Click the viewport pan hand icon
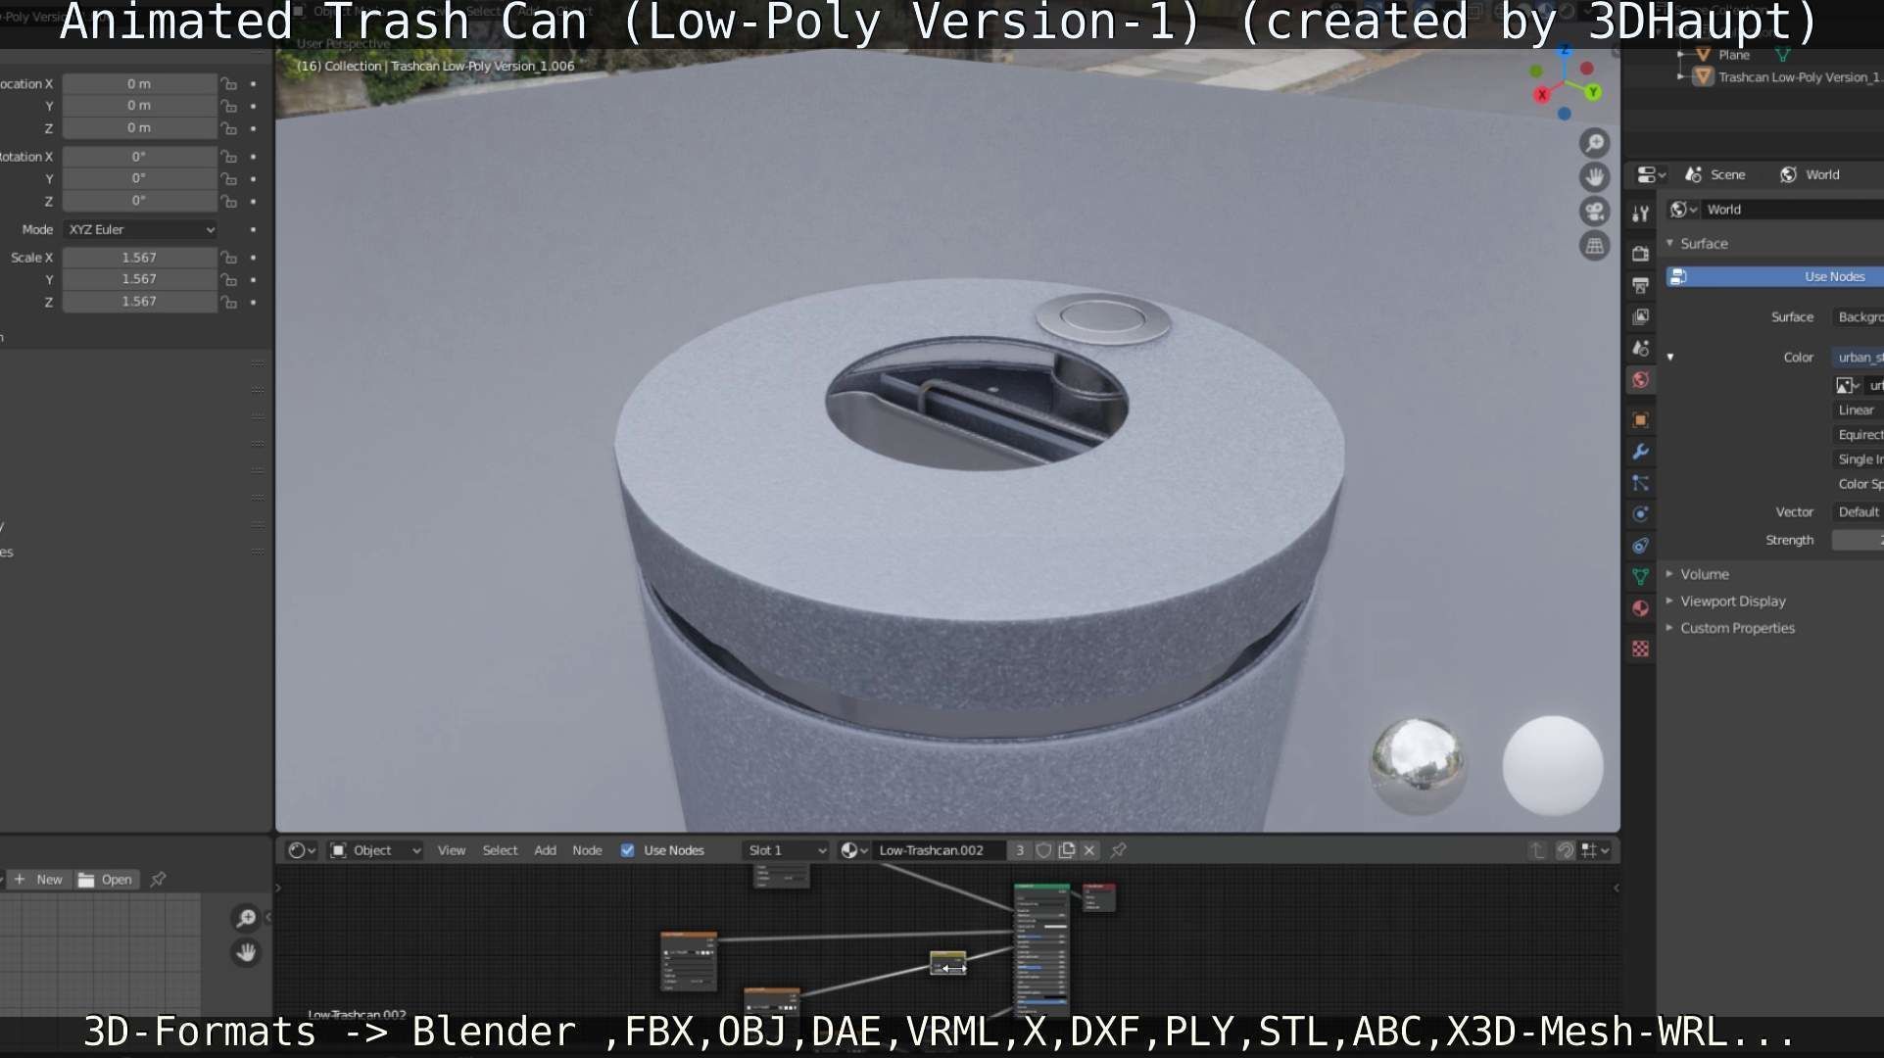The height and width of the screenshot is (1058, 1884). 1595,177
